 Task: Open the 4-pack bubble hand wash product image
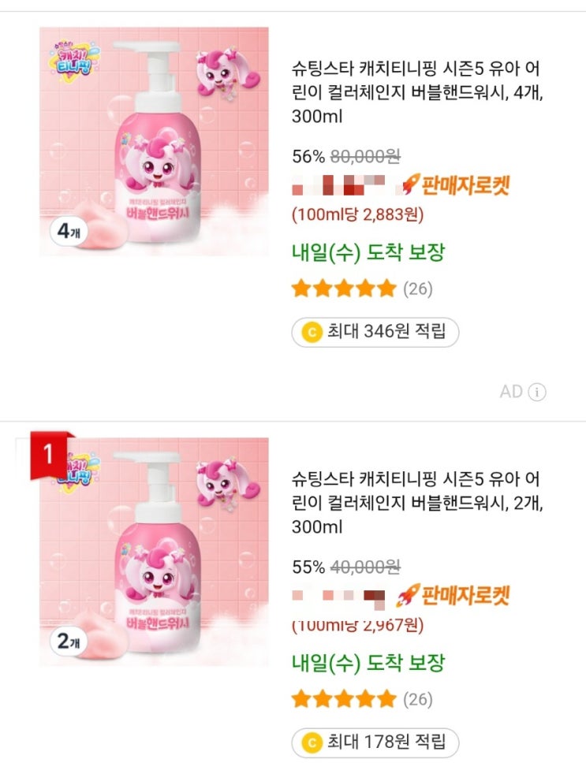click(154, 142)
